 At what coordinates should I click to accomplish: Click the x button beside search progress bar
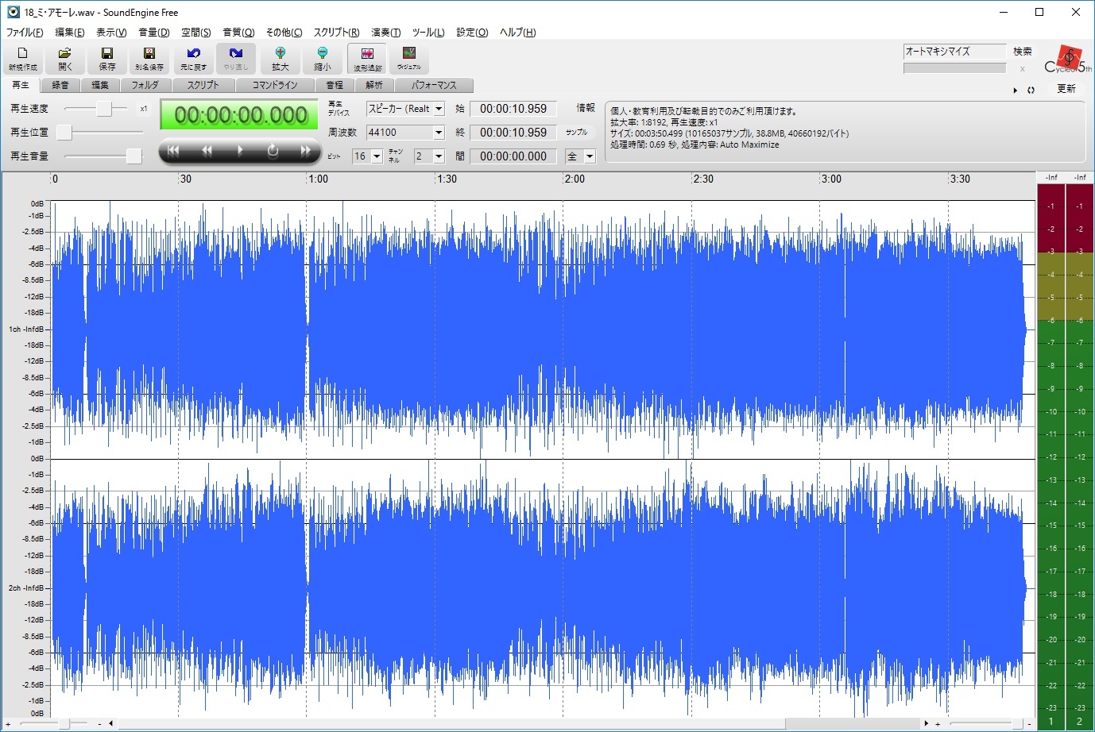(1022, 69)
